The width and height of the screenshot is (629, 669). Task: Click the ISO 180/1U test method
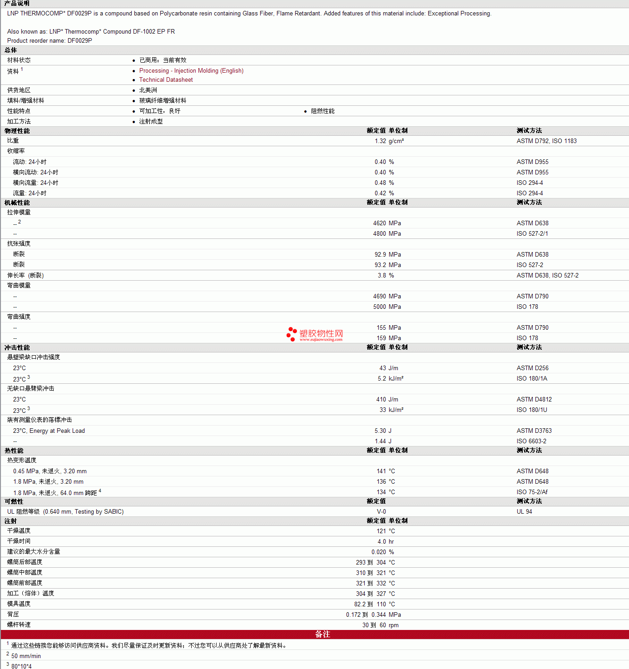532,410
